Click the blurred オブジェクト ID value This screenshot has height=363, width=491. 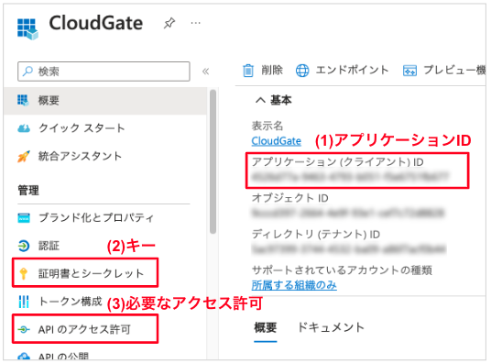(348, 213)
